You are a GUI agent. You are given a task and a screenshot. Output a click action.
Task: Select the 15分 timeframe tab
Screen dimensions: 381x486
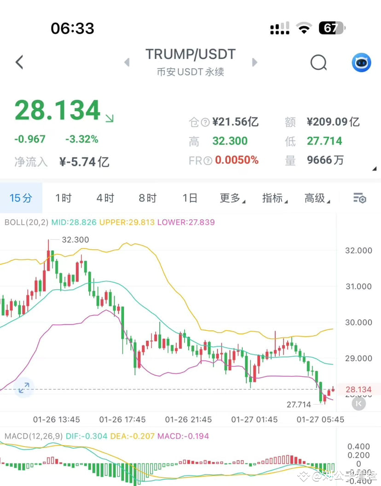21,198
